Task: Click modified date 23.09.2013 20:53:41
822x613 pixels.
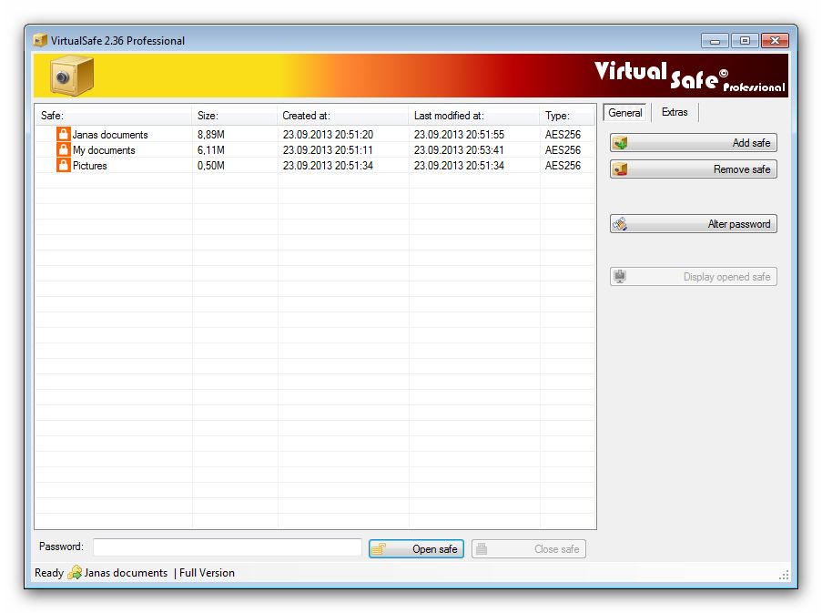Action: [459, 150]
